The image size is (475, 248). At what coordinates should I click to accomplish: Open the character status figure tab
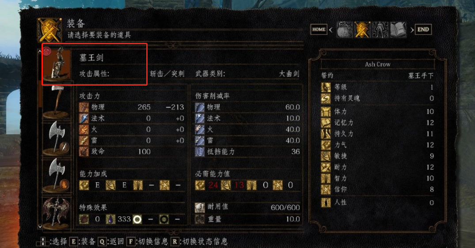click(x=380, y=30)
